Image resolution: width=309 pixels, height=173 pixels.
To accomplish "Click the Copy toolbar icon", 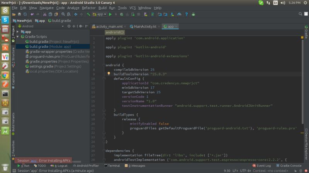I will point(51,14).
